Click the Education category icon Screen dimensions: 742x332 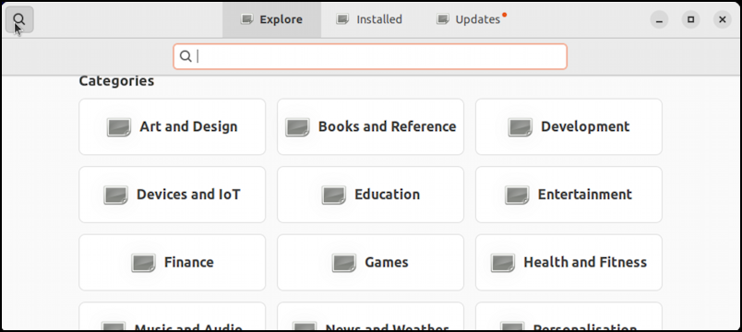pyautogui.click(x=333, y=195)
